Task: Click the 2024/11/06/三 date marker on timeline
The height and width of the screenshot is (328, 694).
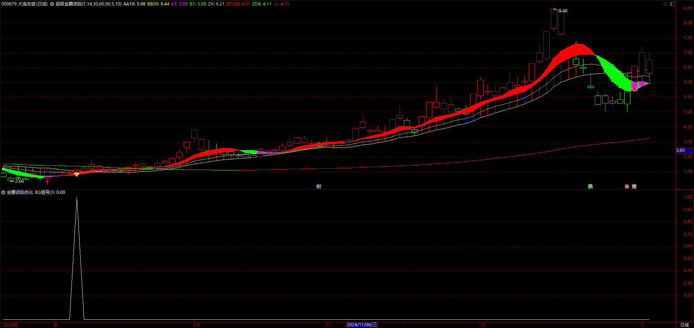Action: pyautogui.click(x=362, y=325)
